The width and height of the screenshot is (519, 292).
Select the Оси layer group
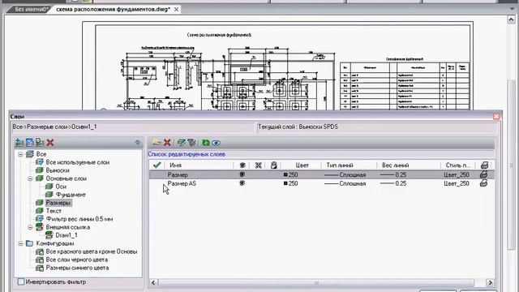[x=61, y=187]
